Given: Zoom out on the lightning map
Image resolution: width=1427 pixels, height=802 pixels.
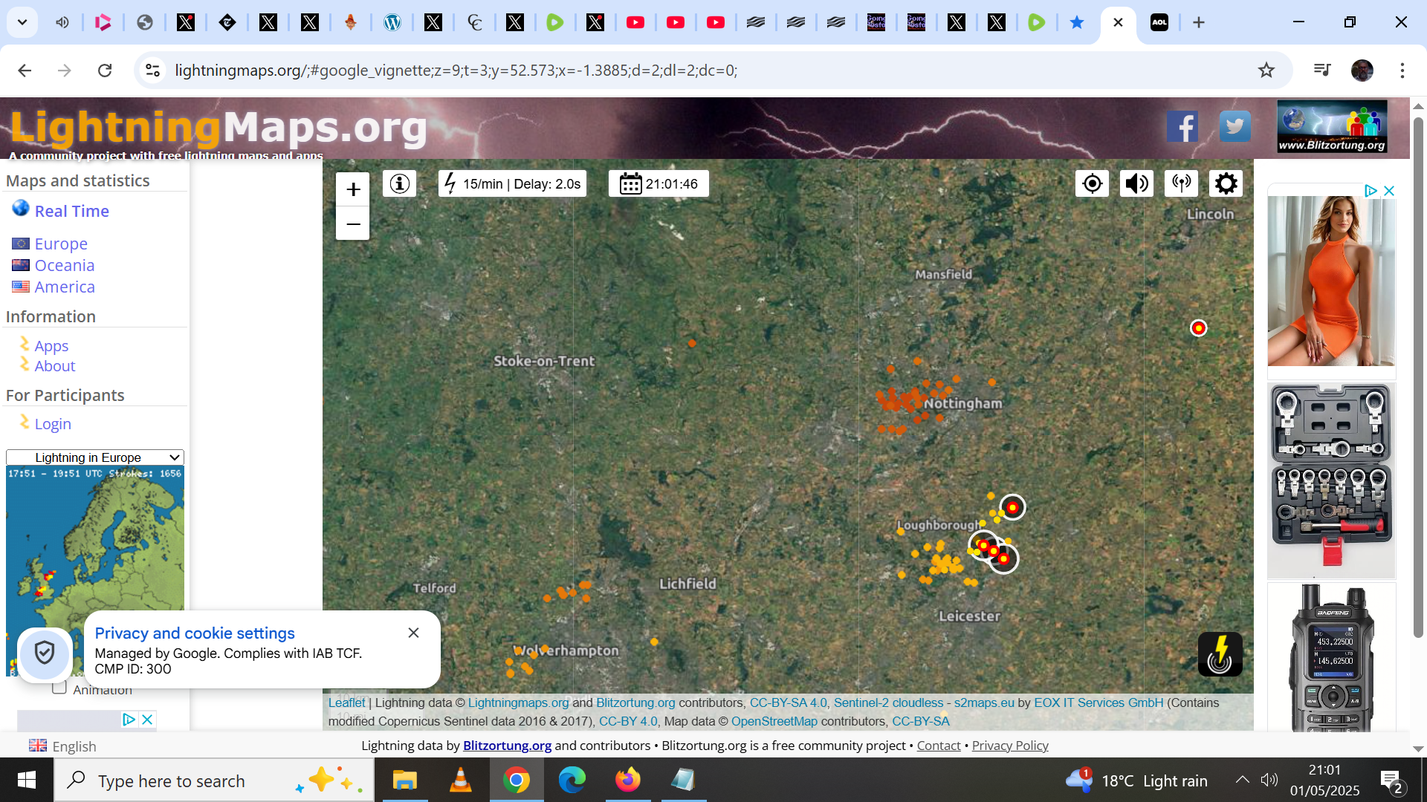Looking at the screenshot, I should (x=353, y=224).
